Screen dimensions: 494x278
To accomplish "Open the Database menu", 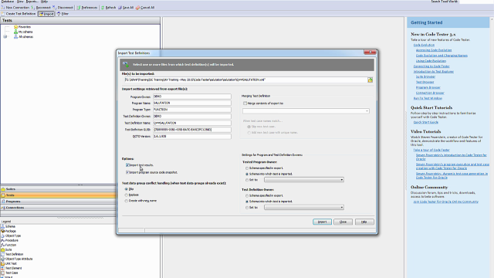I will pos(8,2).
